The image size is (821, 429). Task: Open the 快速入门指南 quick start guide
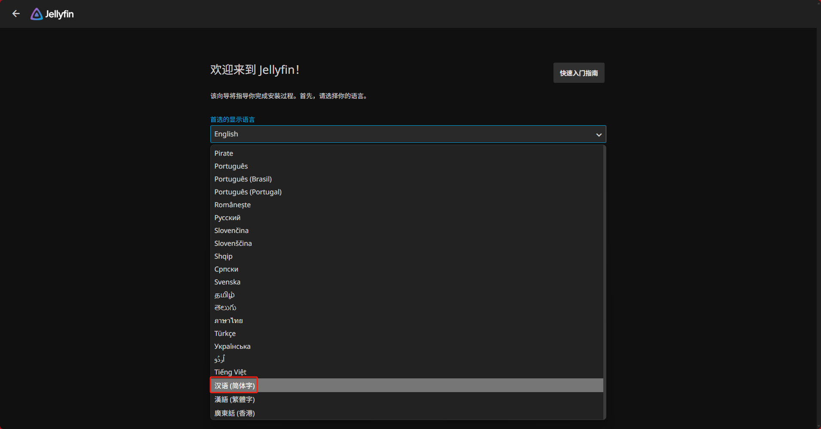pyautogui.click(x=578, y=73)
